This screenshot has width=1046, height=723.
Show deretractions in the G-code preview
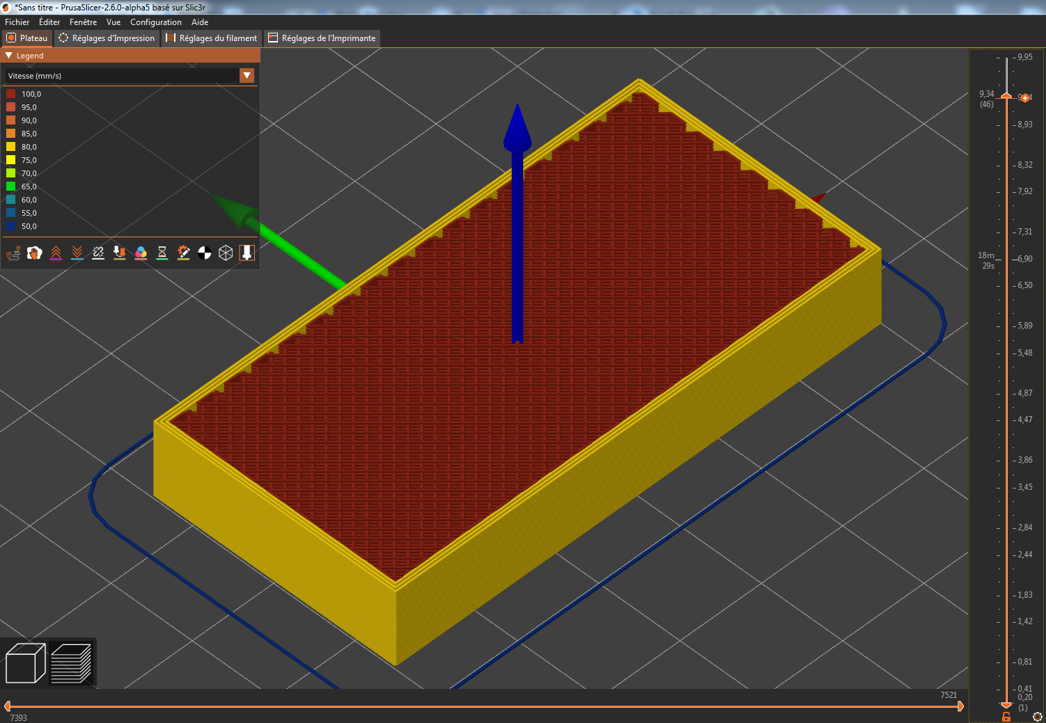point(77,253)
